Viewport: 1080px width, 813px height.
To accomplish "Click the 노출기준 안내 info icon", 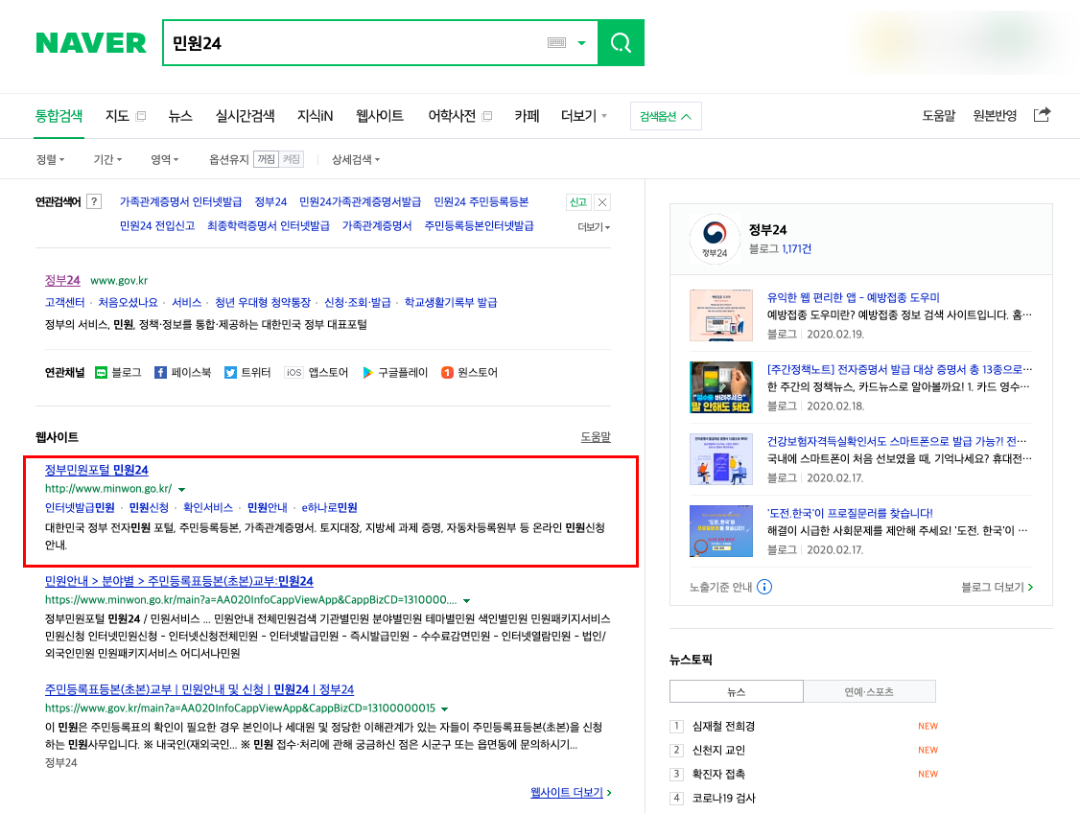I will click(x=764, y=587).
